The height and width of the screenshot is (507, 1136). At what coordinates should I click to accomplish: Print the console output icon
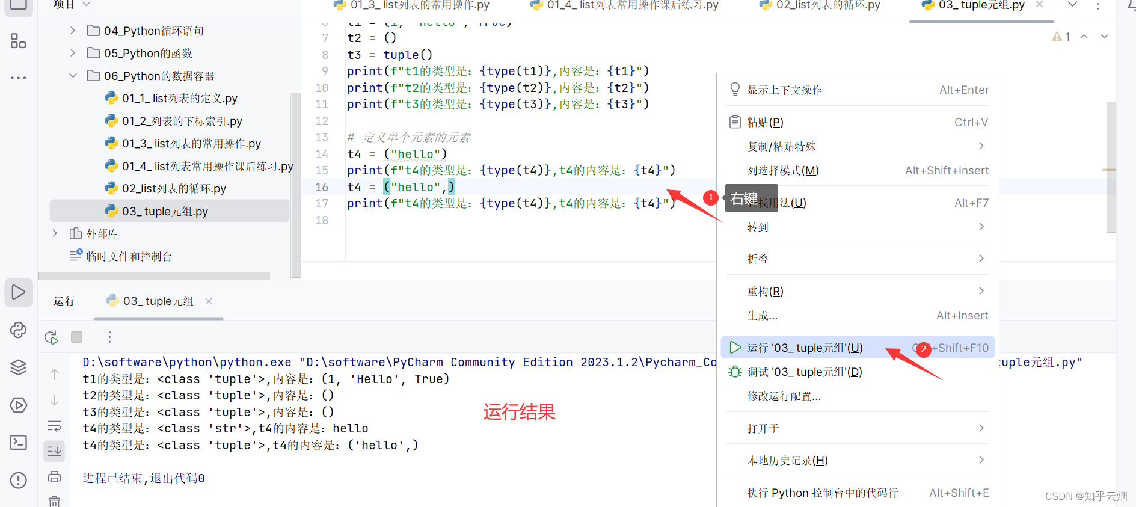coord(54,476)
